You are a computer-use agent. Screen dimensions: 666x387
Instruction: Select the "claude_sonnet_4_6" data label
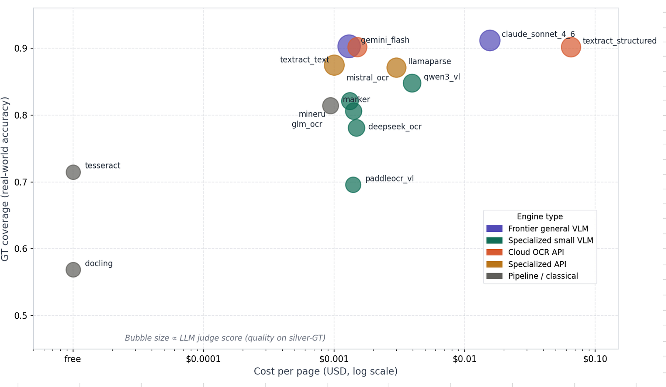(x=538, y=34)
